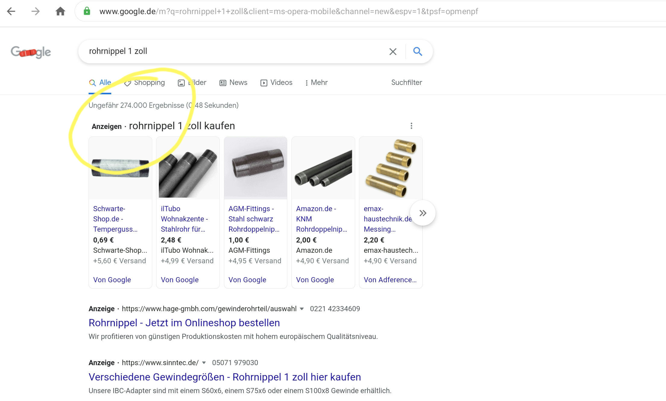Click the https://www.hage-gmbh.com/gewinderohrteil/auswahl URL
Screen dimensions: 666x401
pos(209,309)
